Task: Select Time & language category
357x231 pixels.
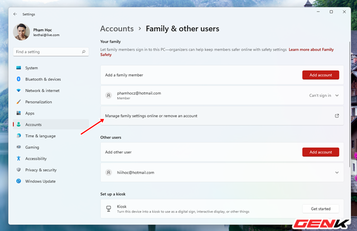Action: tap(51, 136)
